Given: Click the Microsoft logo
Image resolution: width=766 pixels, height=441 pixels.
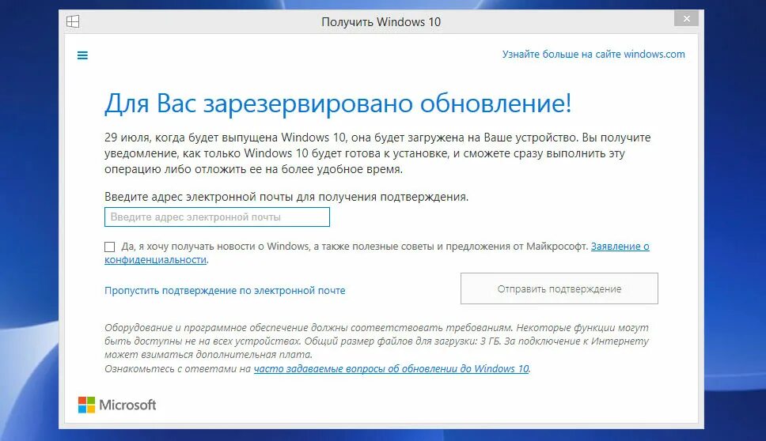Looking at the screenshot, I should (117, 405).
